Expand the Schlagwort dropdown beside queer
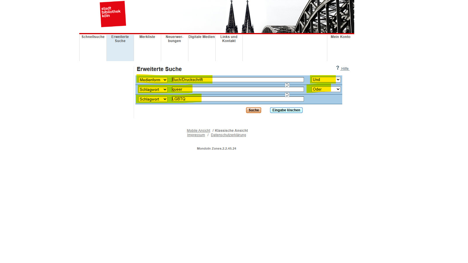This screenshot has width=468, height=263. [x=153, y=89]
